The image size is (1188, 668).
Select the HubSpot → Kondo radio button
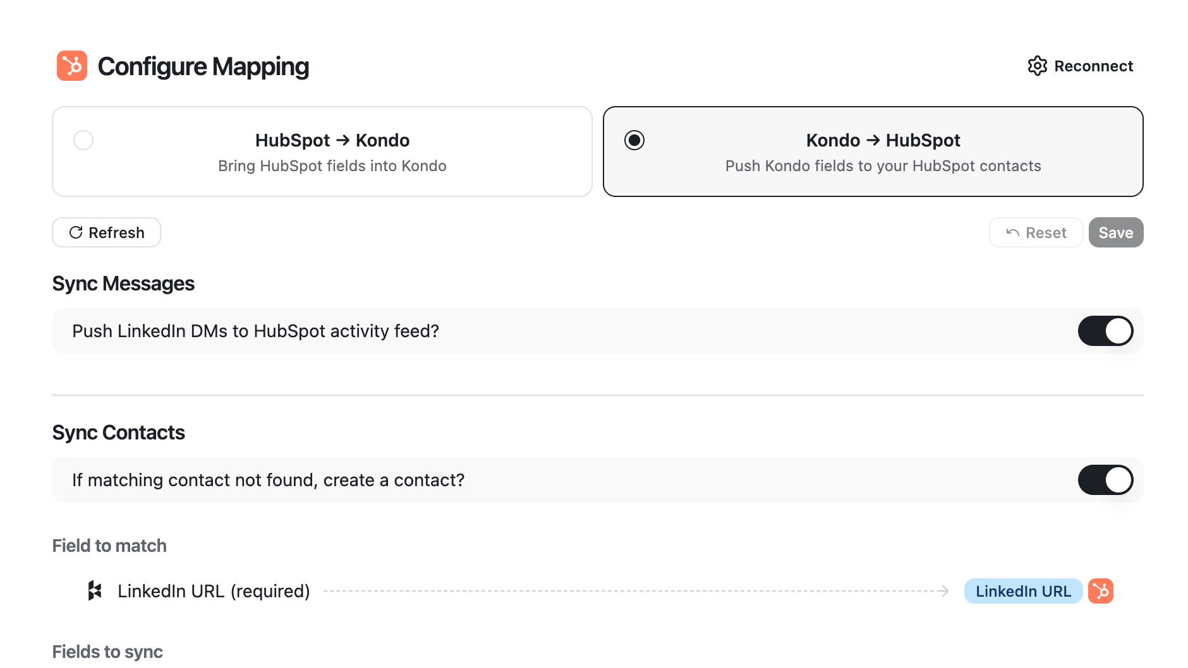pos(83,140)
